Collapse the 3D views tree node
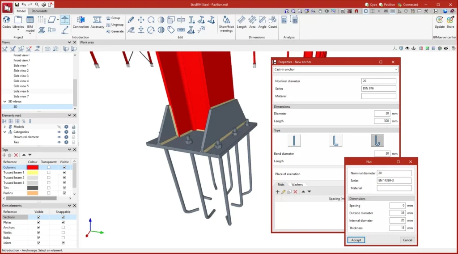The image size is (458, 254). (x=4, y=102)
